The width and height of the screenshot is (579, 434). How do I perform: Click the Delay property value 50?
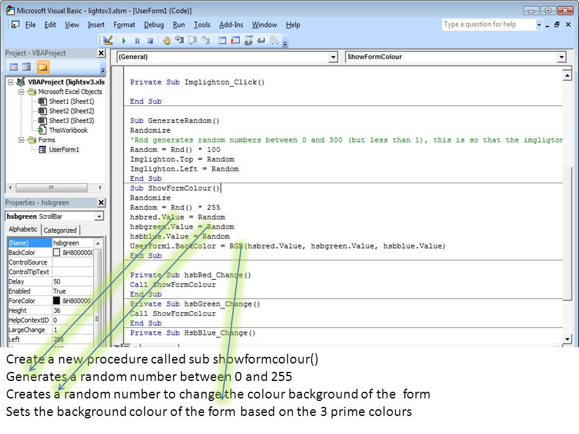point(72,281)
